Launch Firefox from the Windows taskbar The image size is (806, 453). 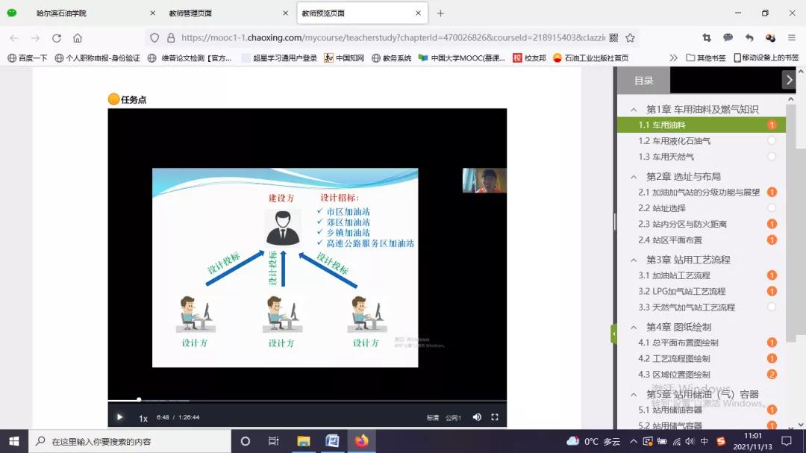[361, 441]
